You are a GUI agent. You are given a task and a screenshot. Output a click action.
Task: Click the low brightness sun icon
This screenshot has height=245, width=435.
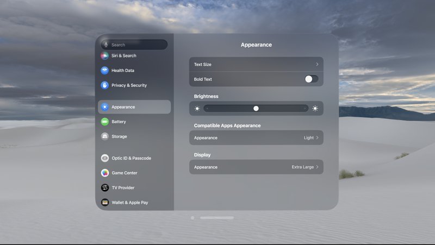coord(197,108)
